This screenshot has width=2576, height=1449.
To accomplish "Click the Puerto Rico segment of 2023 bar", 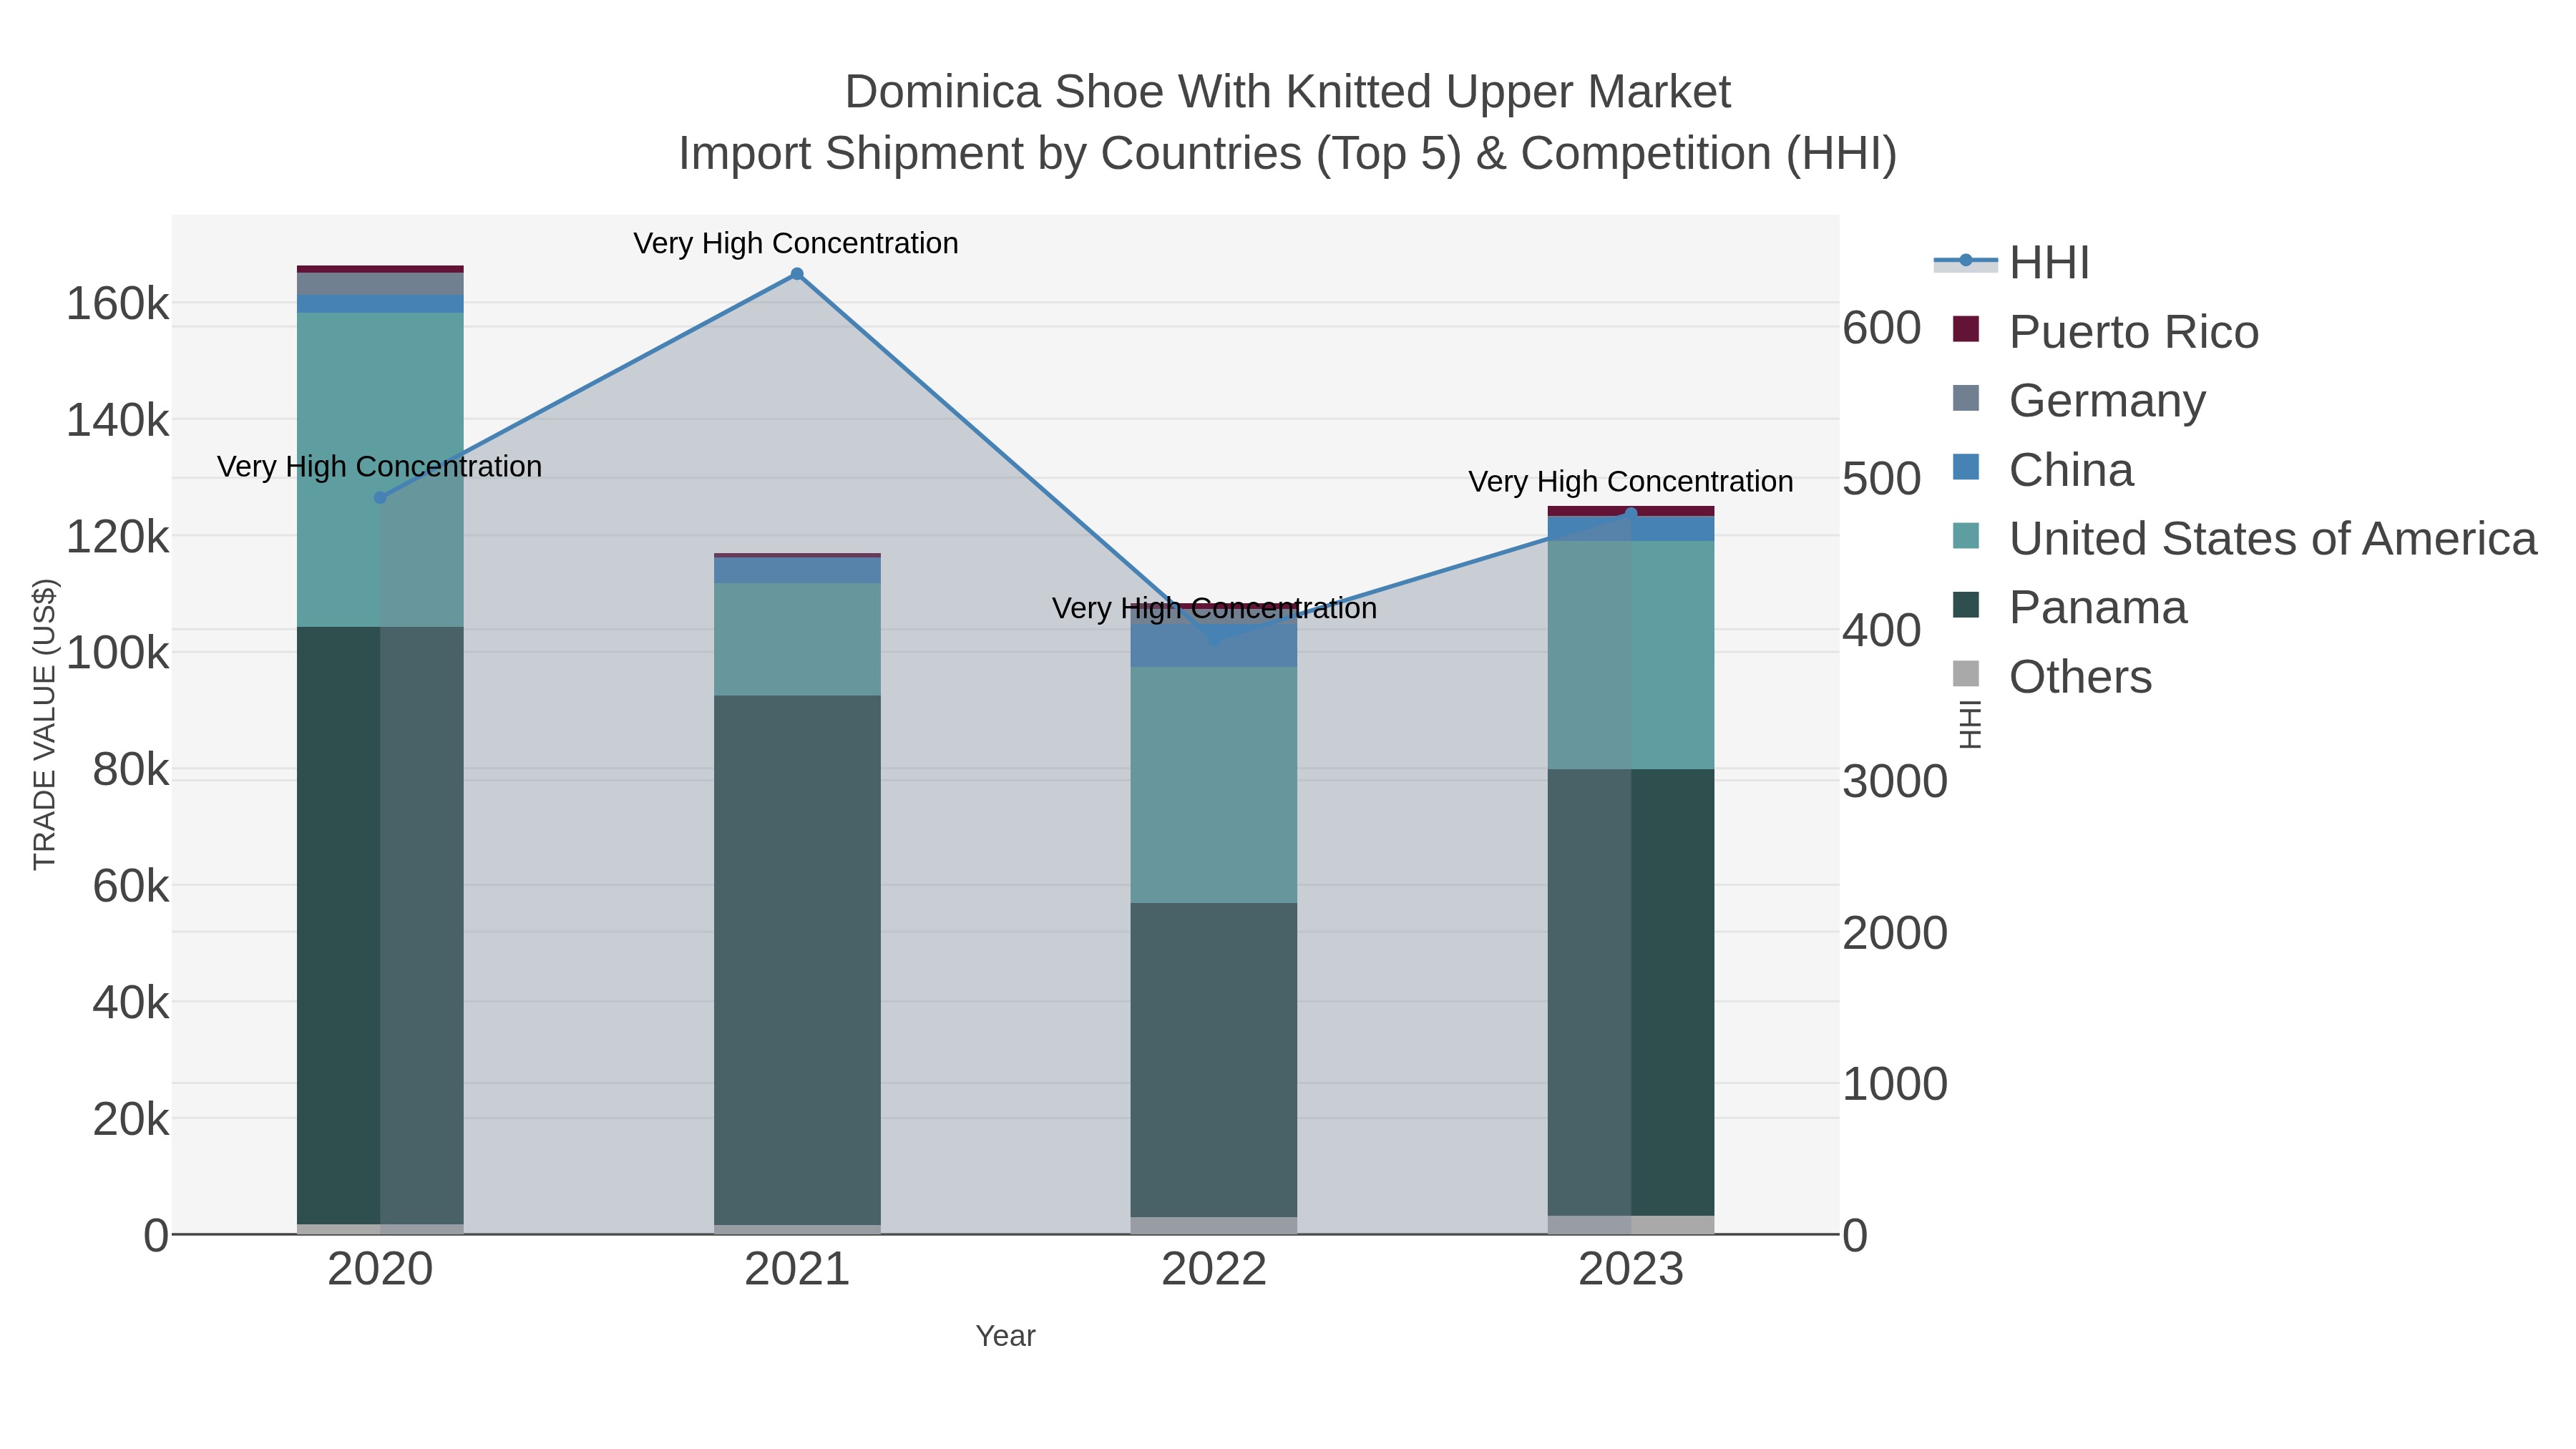I will click(1631, 511).
